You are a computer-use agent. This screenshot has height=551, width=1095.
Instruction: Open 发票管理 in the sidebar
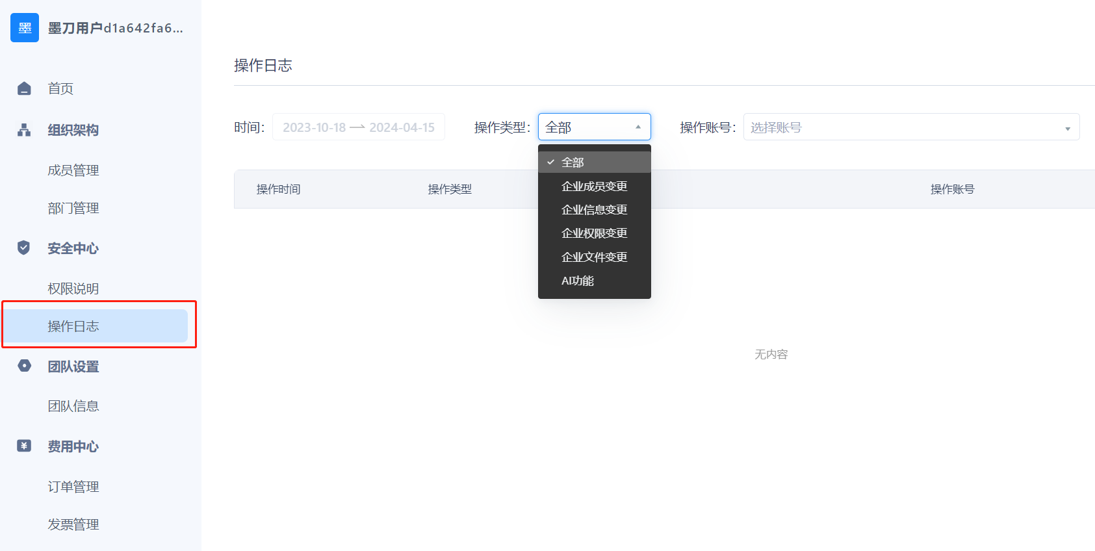click(x=73, y=524)
